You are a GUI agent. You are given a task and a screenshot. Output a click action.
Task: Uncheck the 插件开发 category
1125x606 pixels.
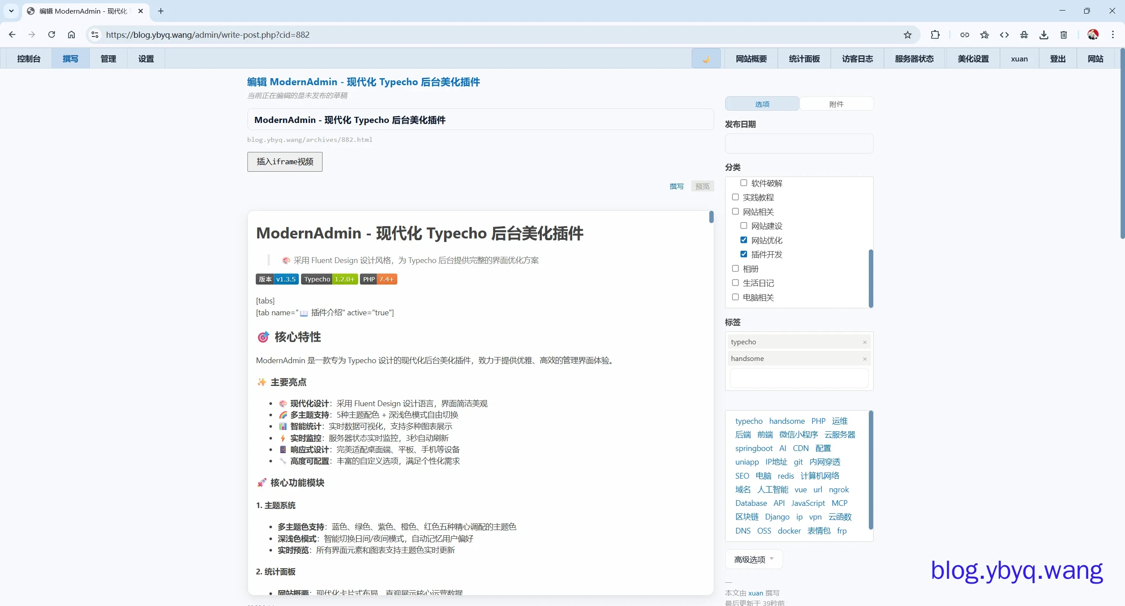744,254
